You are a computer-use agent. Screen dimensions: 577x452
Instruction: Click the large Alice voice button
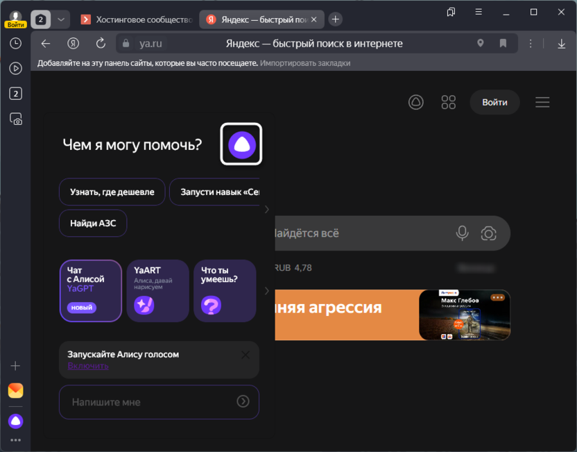click(241, 144)
